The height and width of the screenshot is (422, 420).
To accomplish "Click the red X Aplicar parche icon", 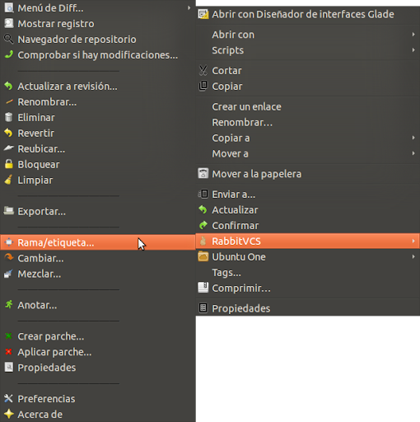I will tap(9, 351).
